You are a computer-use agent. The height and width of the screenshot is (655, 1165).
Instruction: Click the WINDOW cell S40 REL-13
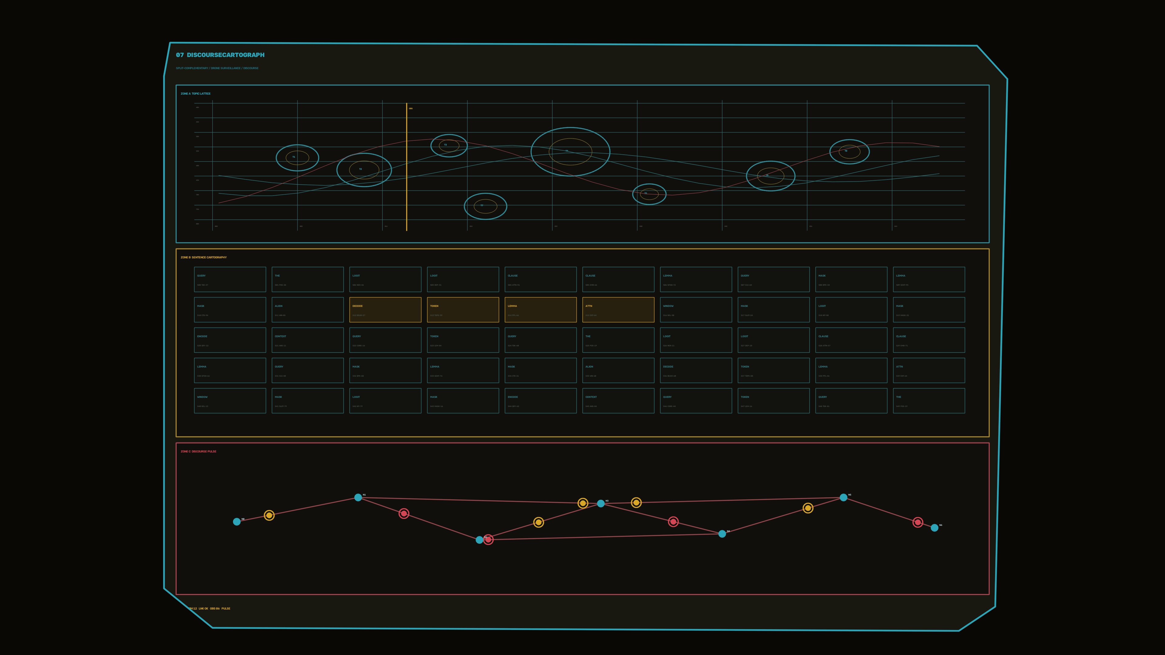[x=230, y=401]
